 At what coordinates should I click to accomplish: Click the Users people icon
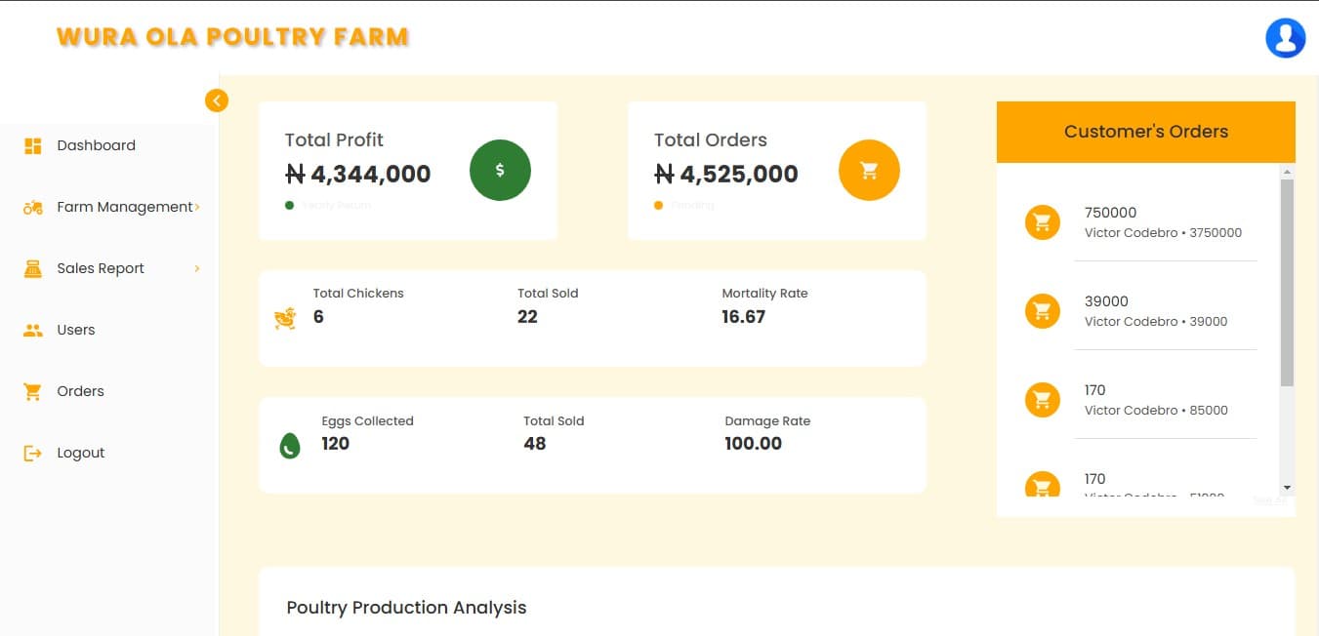(x=33, y=331)
